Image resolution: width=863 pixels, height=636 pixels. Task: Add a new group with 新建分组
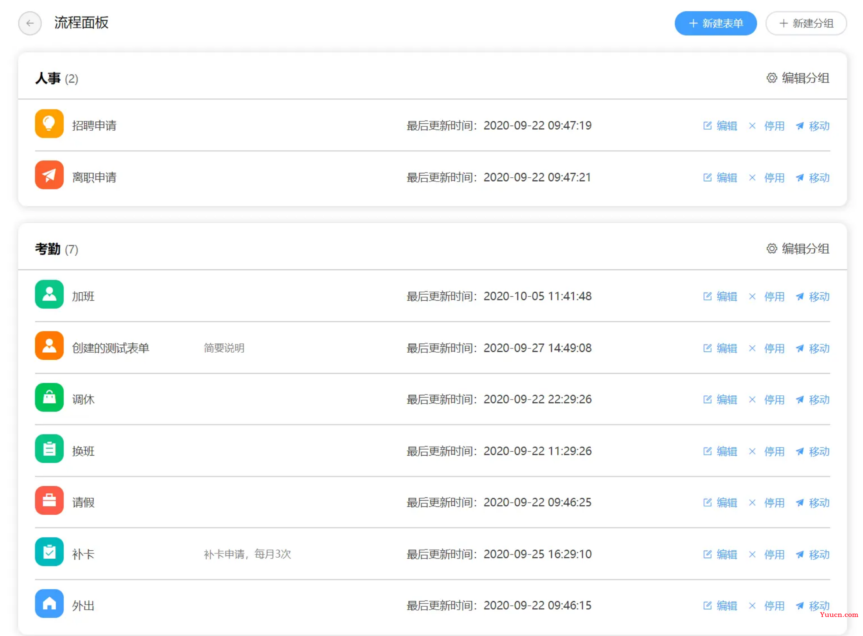click(x=805, y=23)
